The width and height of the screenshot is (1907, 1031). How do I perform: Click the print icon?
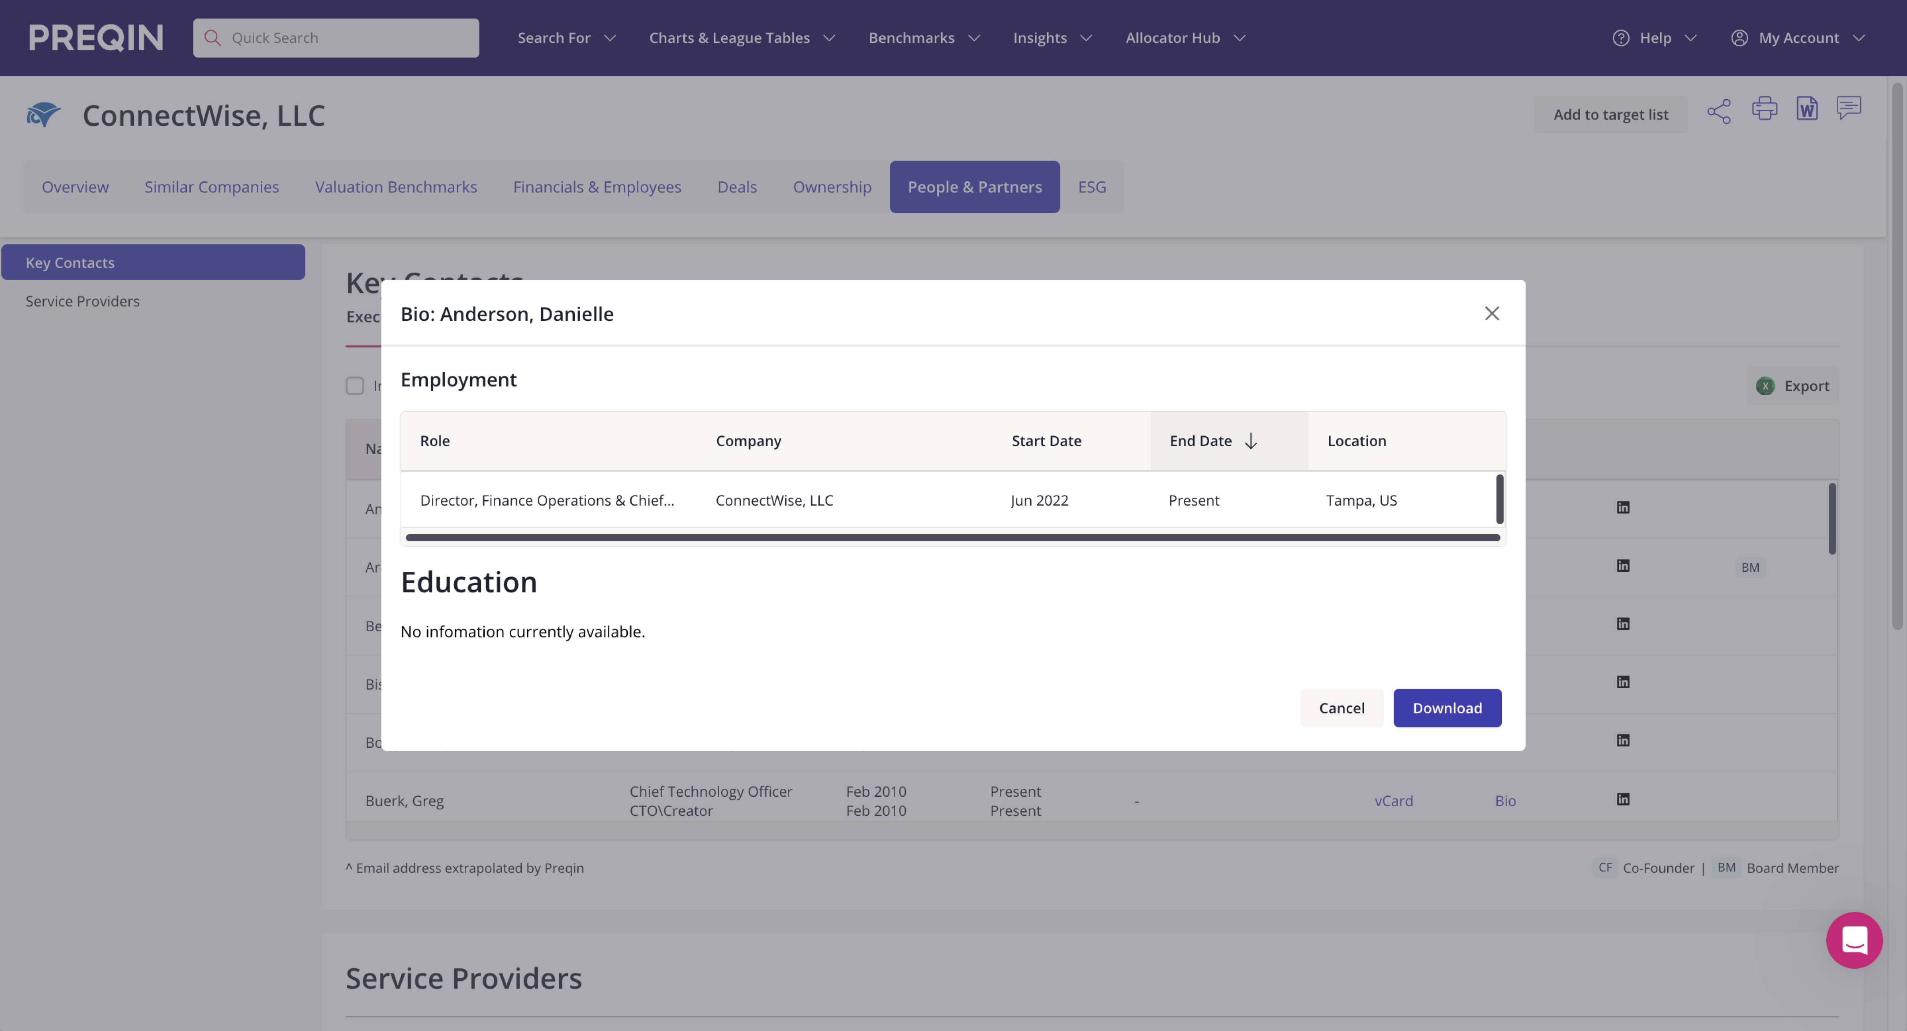click(x=1765, y=108)
